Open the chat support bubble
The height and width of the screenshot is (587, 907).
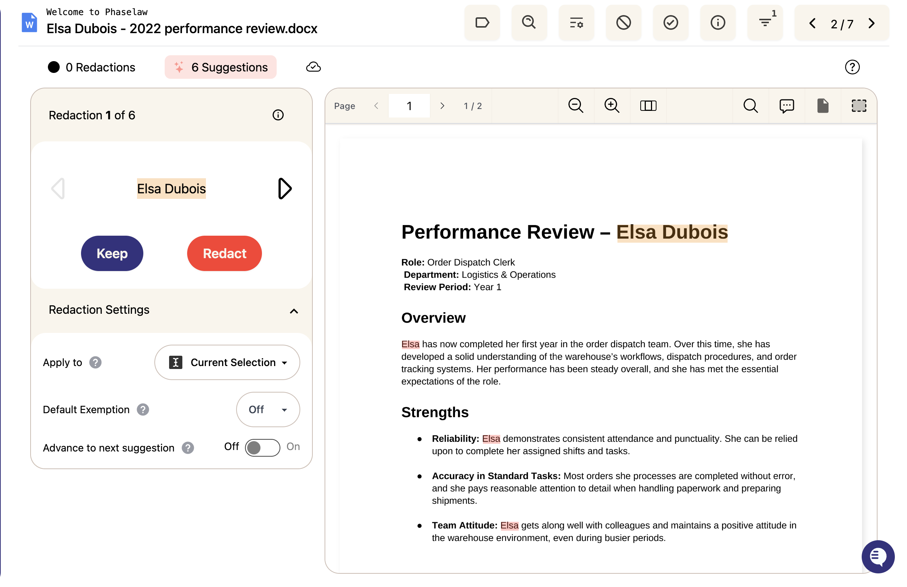[x=878, y=556]
